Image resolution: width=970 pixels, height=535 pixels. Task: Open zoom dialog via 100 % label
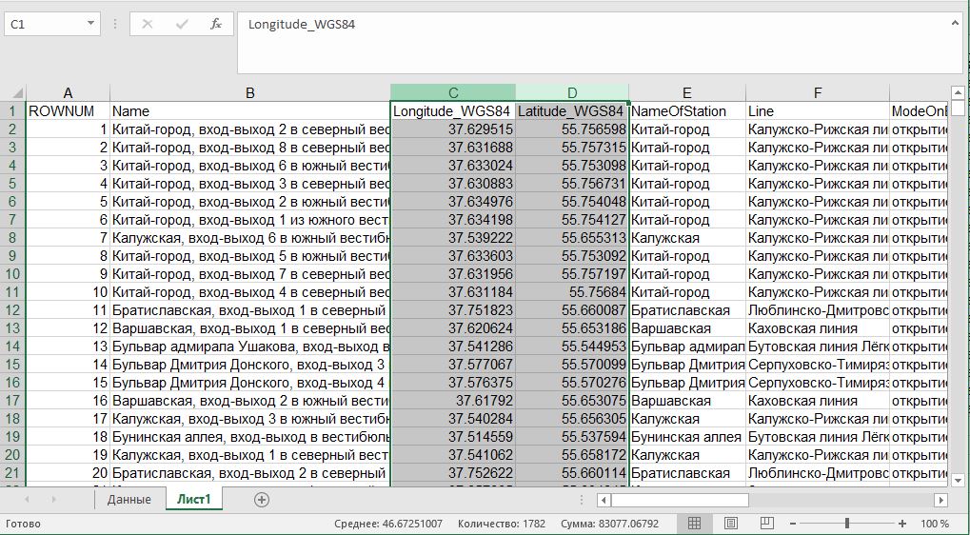(935, 524)
